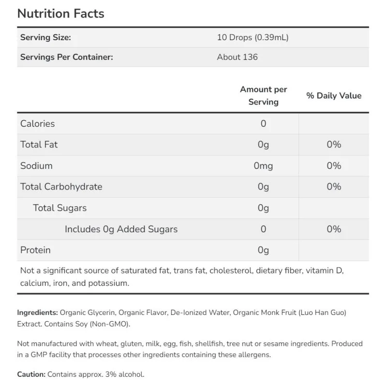Viewport: 387px width, 387px height.
Task: Click the Total Fat row label
Action: (x=39, y=144)
